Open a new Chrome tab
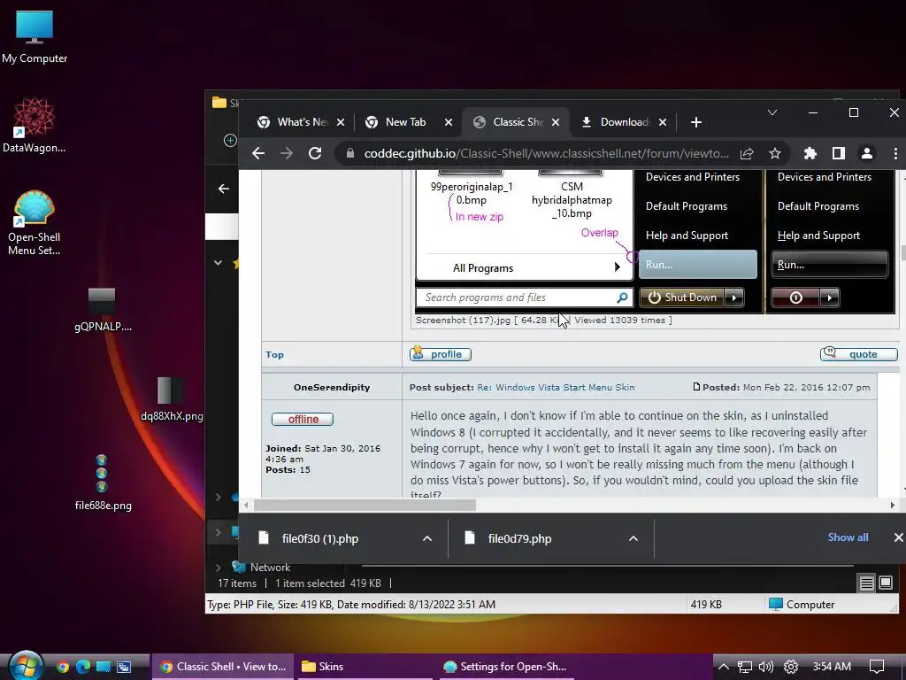Viewport: 906px width, 680px height. 696,122
